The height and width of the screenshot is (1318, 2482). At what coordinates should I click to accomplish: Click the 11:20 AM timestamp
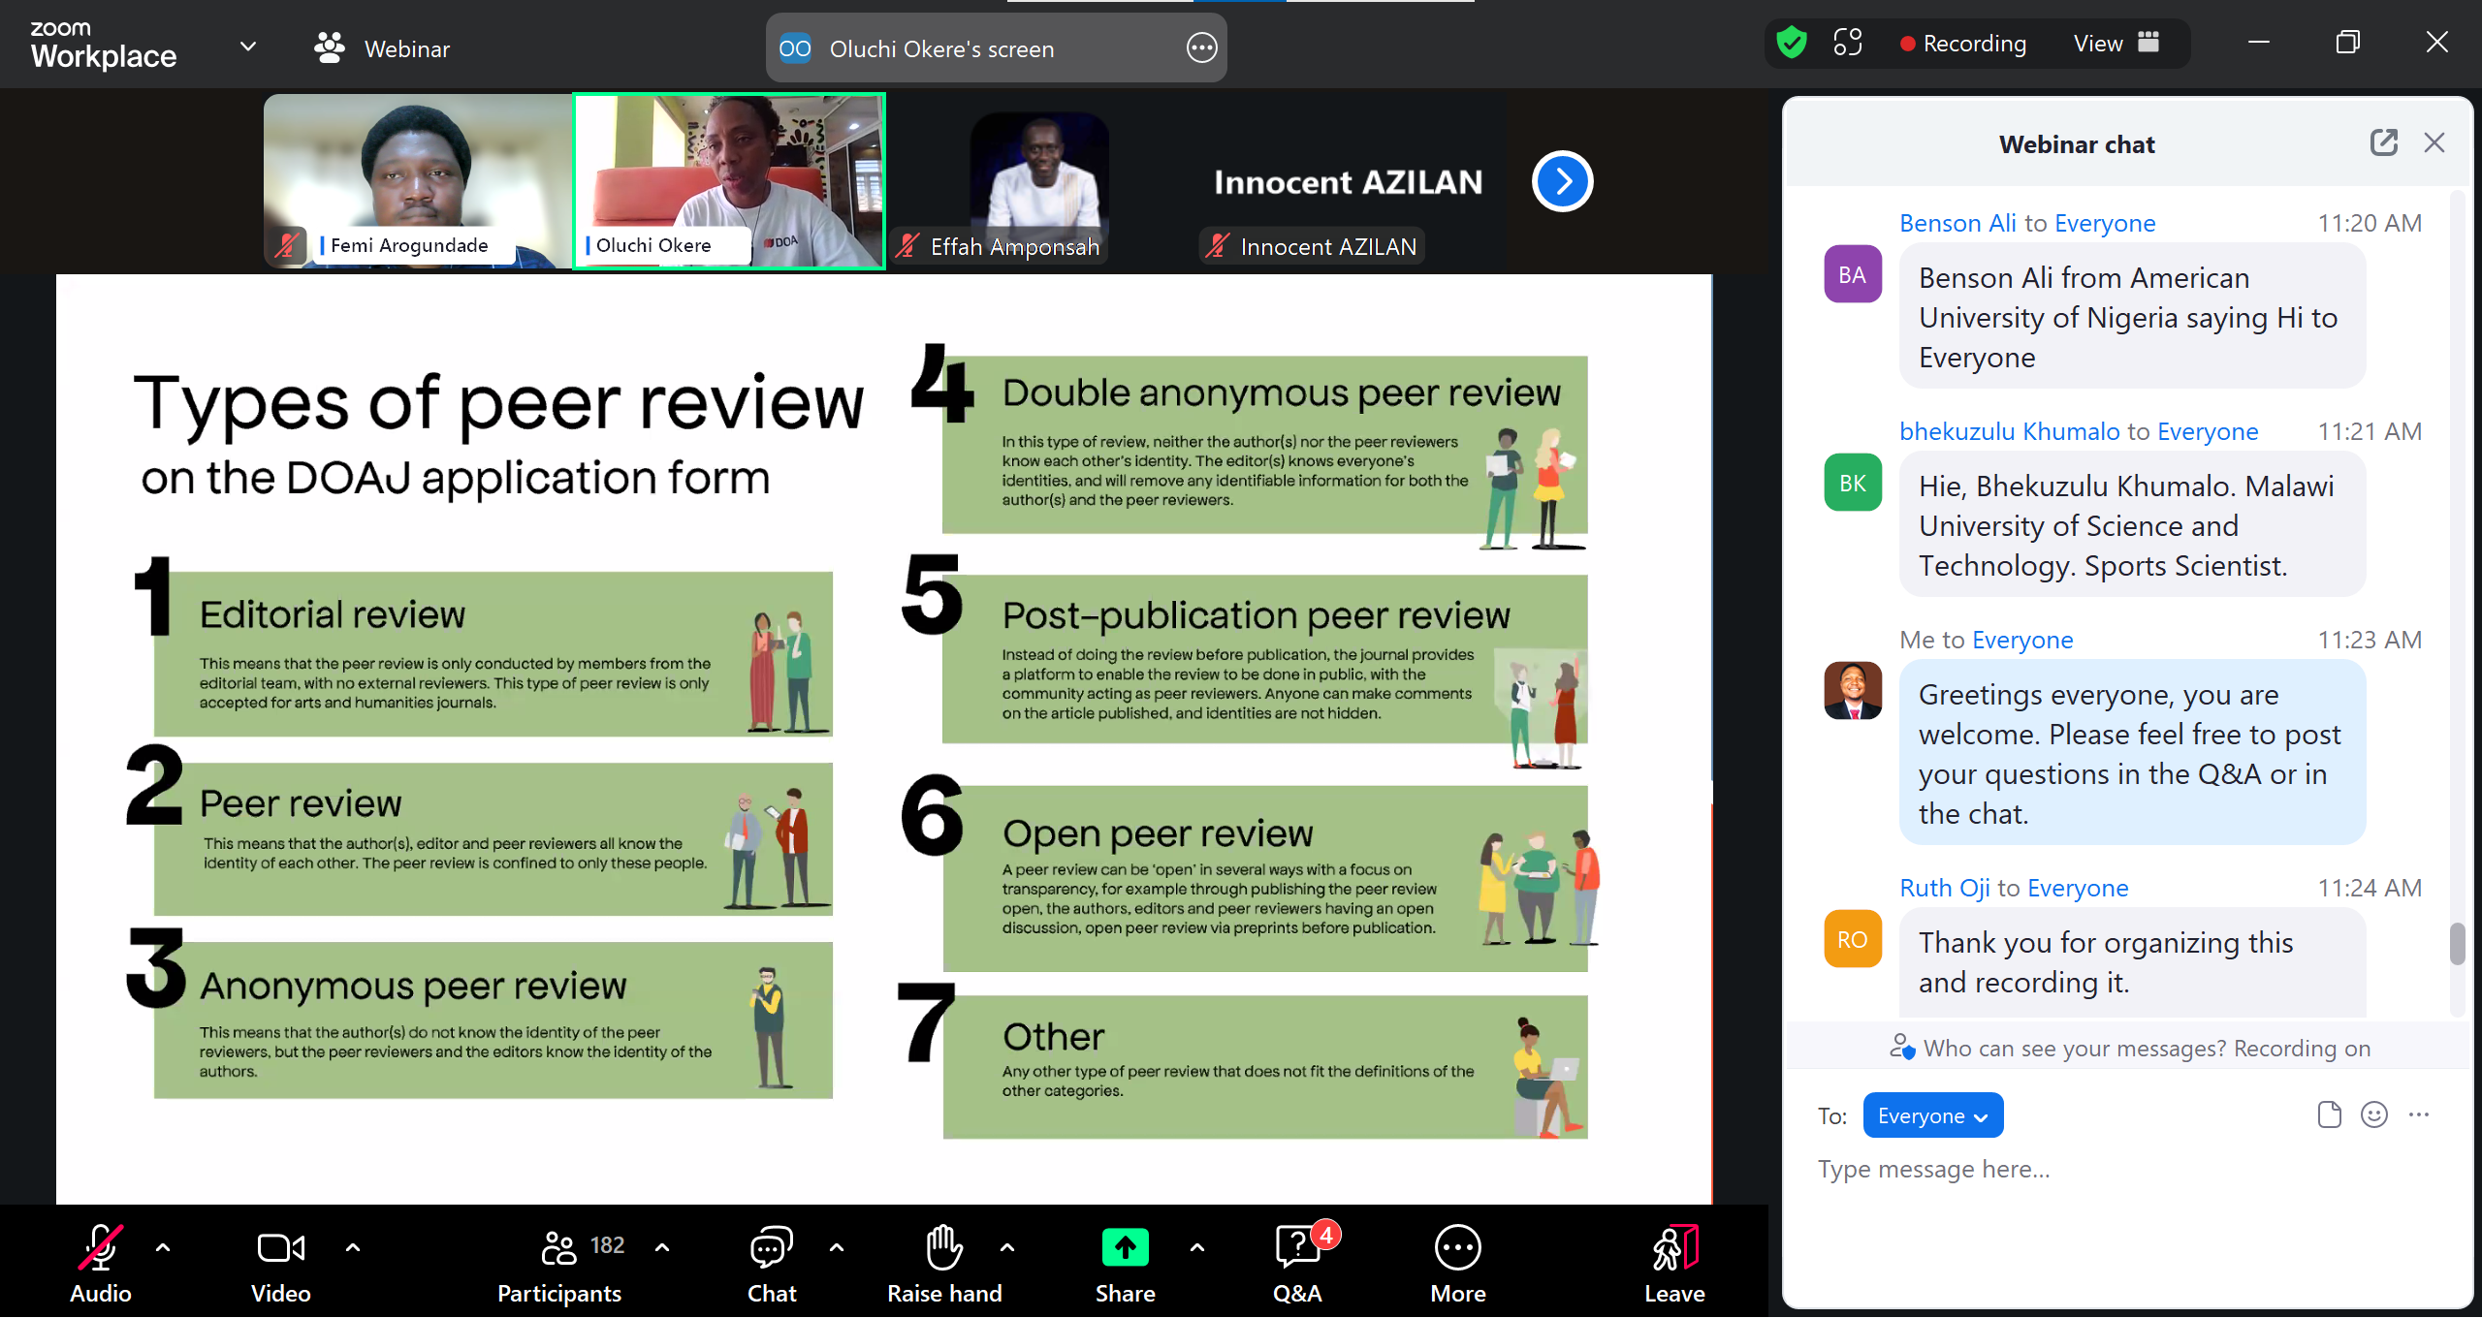pyautogui.click(x=2370, y=223)
